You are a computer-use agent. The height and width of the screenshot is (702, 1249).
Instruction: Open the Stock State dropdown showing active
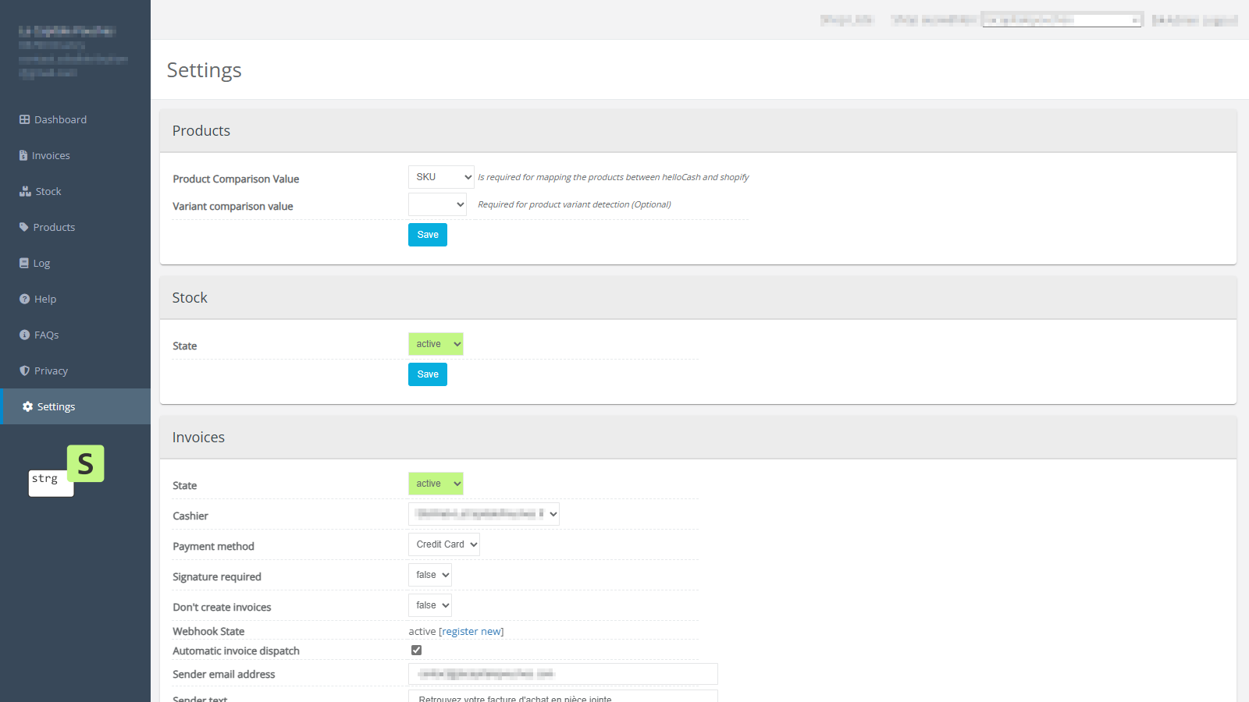435,343
